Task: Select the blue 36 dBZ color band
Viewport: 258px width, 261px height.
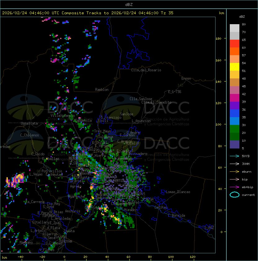Action: pos(234,113)
